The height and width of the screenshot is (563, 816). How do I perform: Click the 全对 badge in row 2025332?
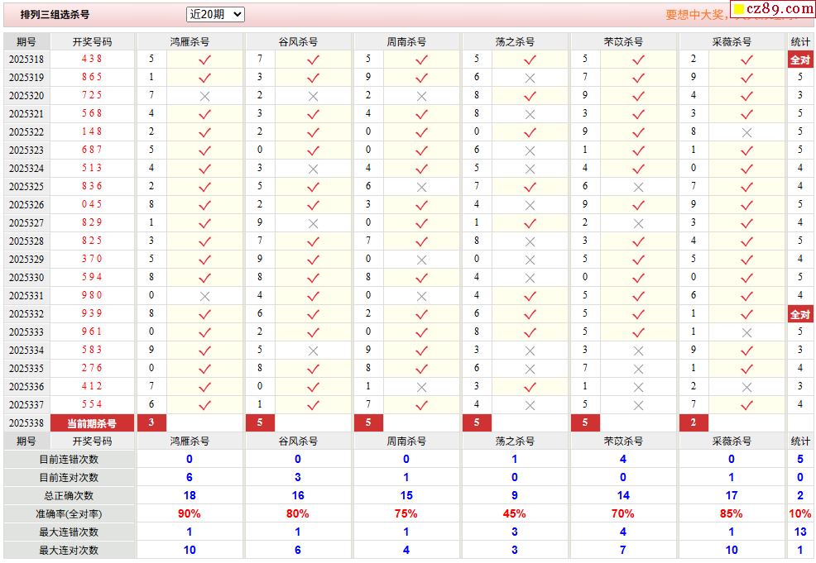[x=800, y=314]
